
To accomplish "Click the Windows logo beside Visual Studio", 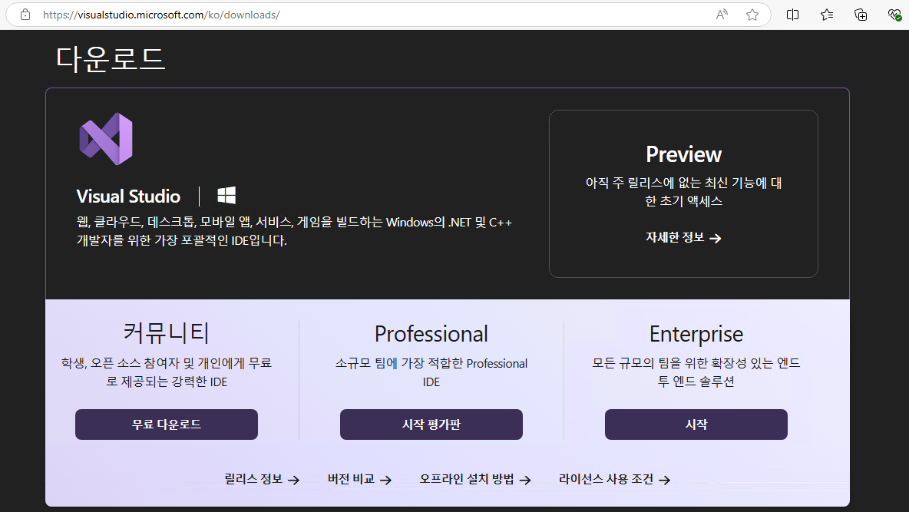I will click(226, 196).
